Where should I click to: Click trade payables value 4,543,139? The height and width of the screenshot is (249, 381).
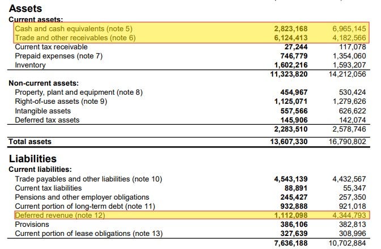click(291, 179)
